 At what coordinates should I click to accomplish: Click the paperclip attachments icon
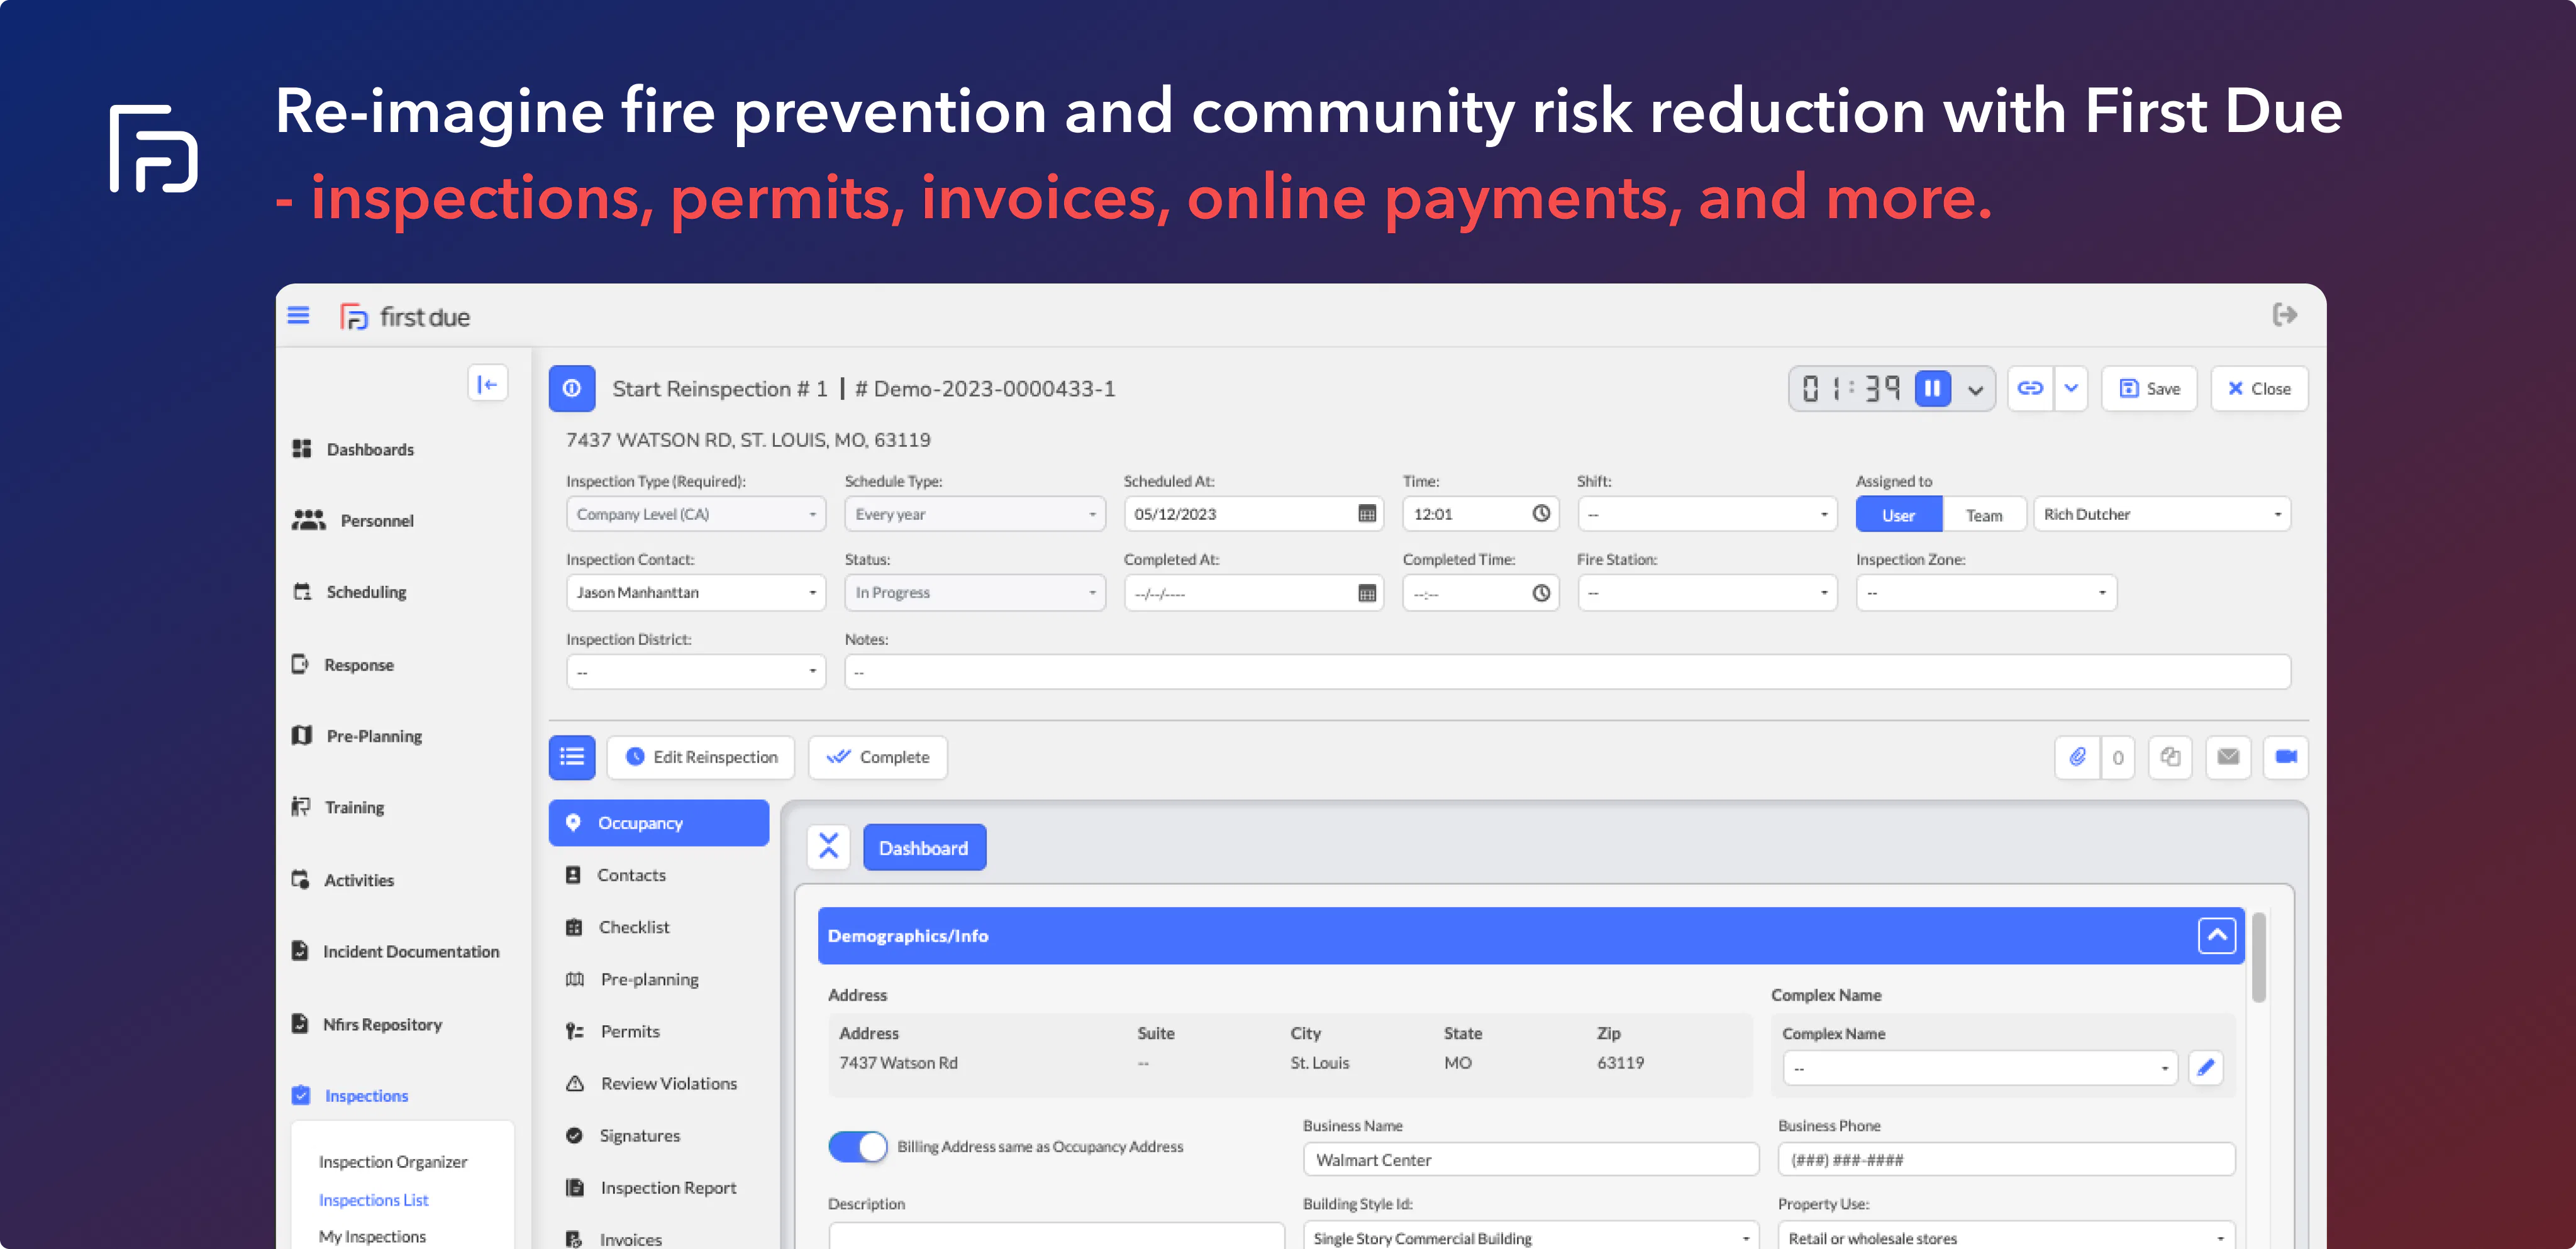tap(2077, 756)
